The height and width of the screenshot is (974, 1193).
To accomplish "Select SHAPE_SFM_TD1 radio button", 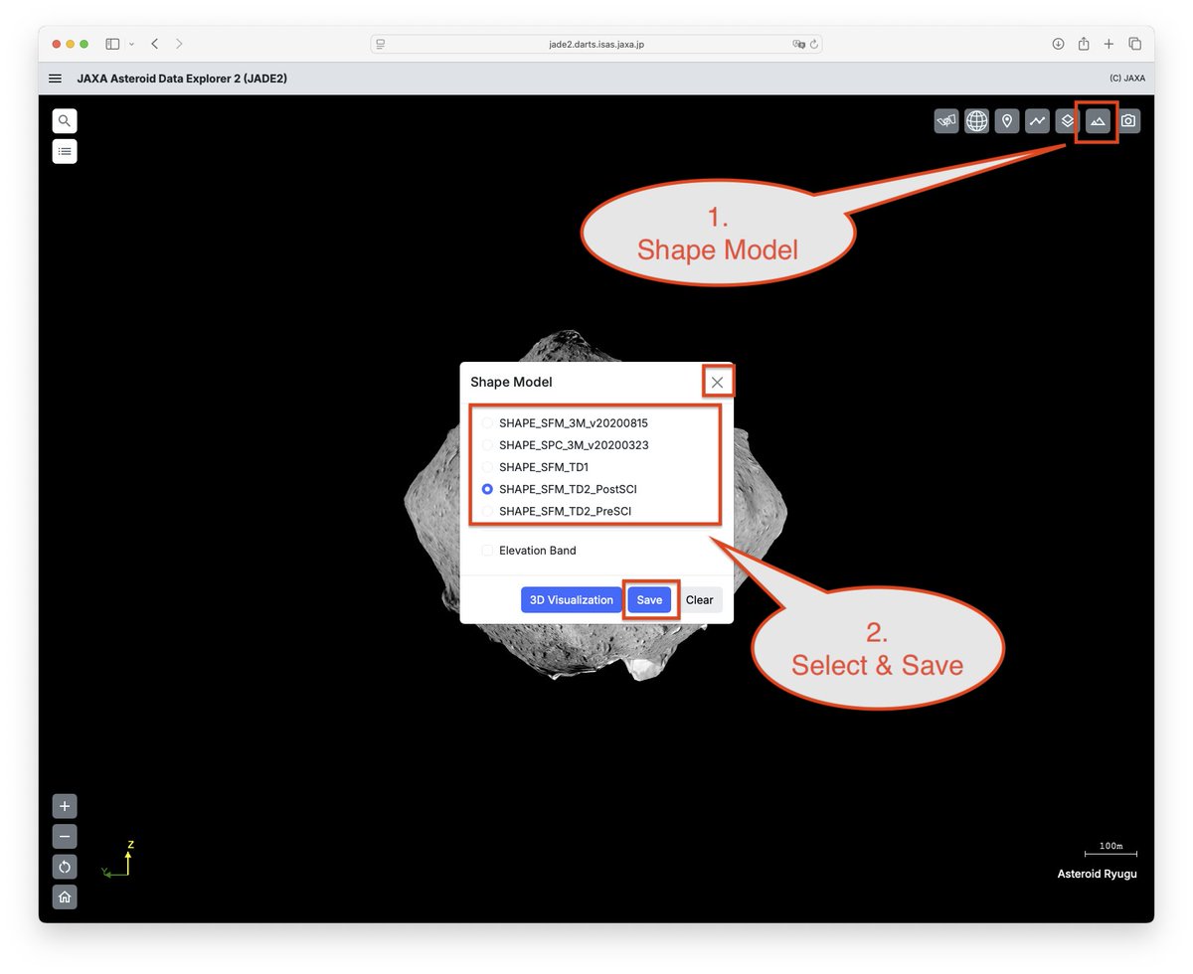I will [487, 467].
